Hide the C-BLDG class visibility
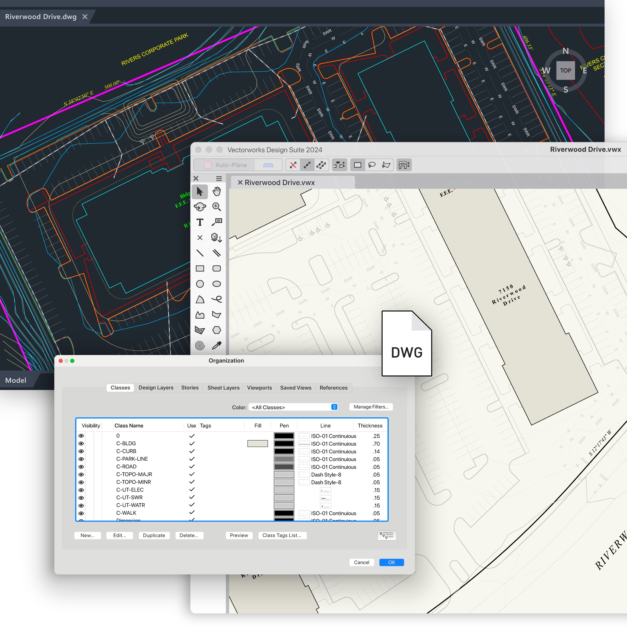This screenshot has height=627, width=627. click(81, 444)
